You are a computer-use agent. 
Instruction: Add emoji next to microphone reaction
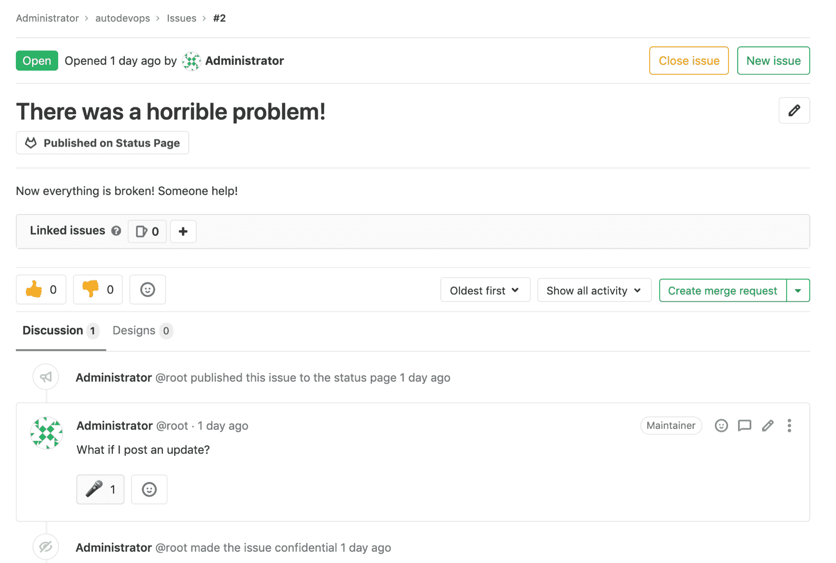click(149, 489)
